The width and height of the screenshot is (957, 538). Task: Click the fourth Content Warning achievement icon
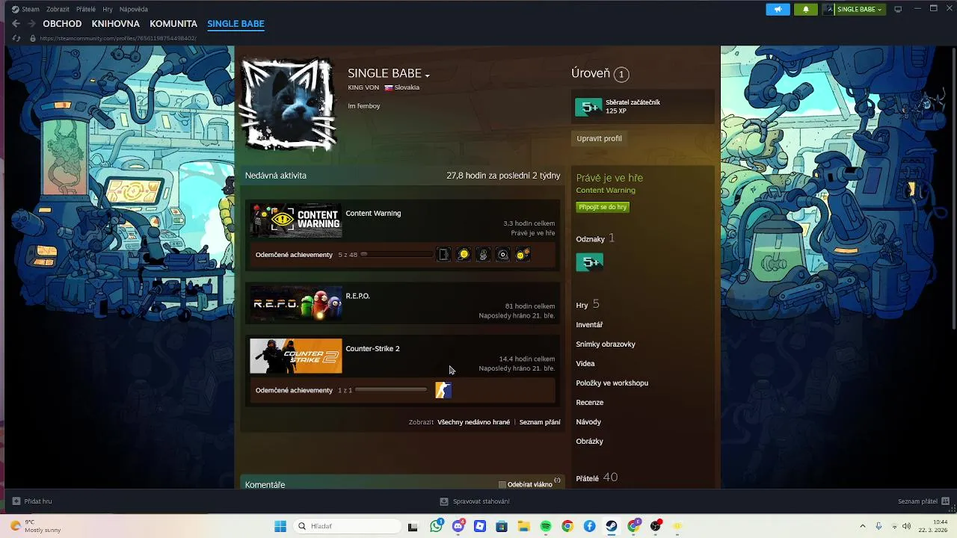(502, 255)
